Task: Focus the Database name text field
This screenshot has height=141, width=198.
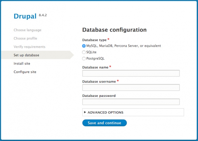Action: 131,73
